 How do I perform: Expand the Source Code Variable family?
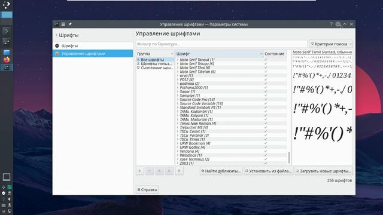[178, 103]
